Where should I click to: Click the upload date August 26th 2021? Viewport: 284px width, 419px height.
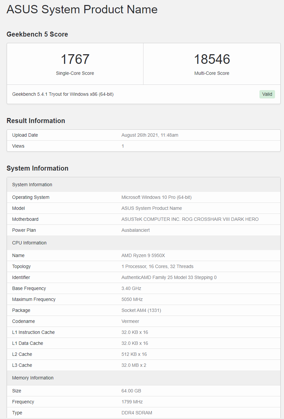coord(150,135)
